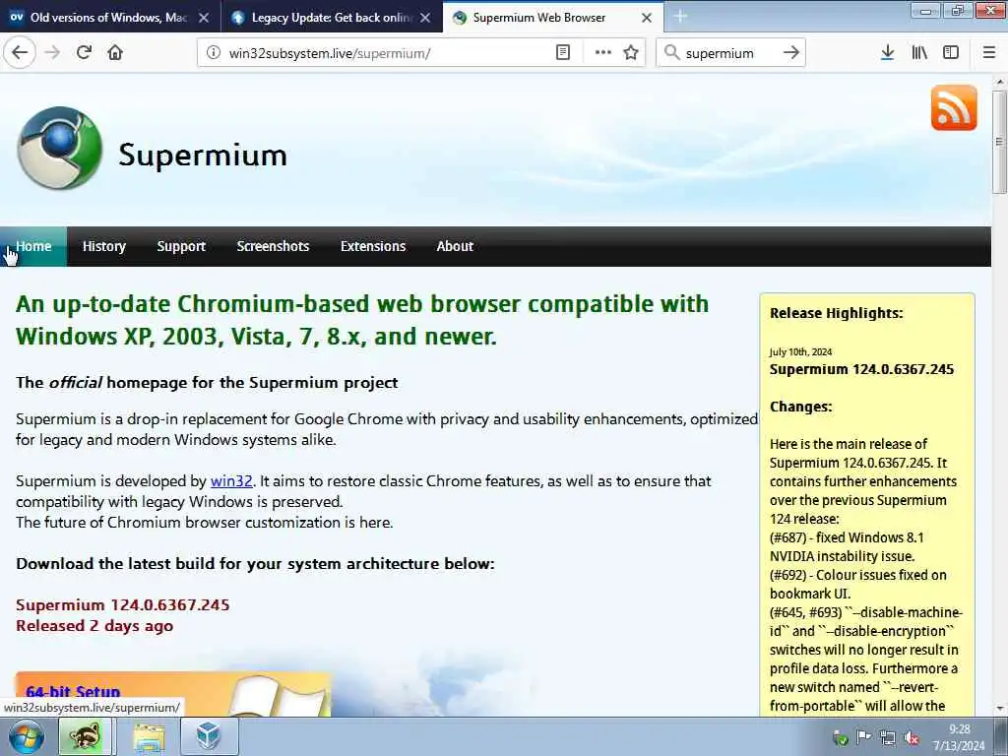Image resolution: width=1008 pixels, height=756 pixels.
Task: Close the Legacy Update tab
Action: click(425, 18)
